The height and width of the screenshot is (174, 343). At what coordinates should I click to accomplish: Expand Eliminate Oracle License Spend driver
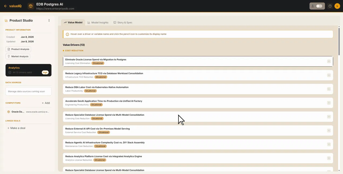[x=329, y=61]
